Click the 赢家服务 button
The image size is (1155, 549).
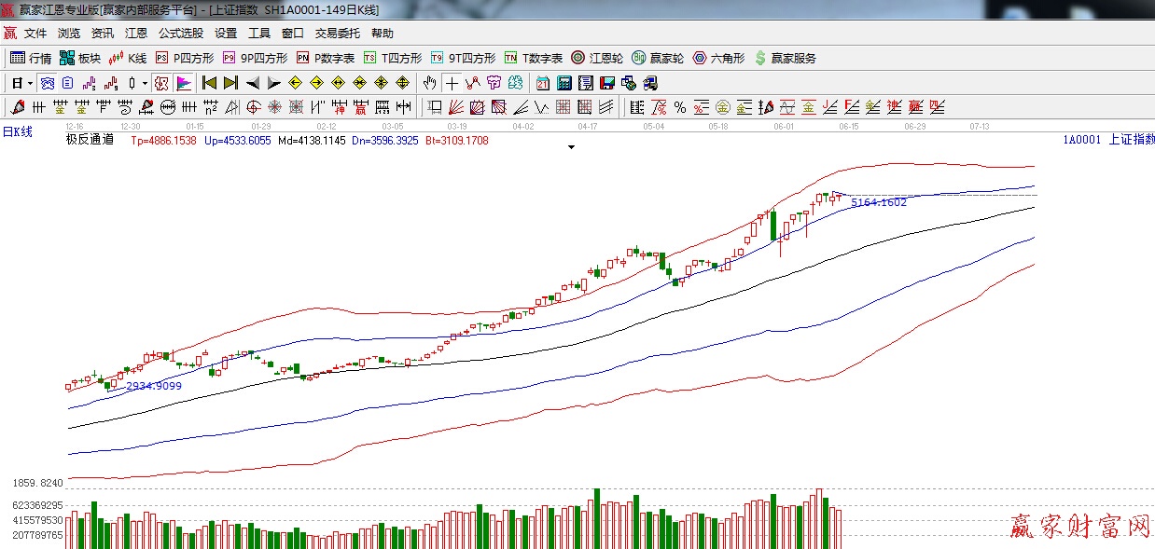[x=785, y=58]
